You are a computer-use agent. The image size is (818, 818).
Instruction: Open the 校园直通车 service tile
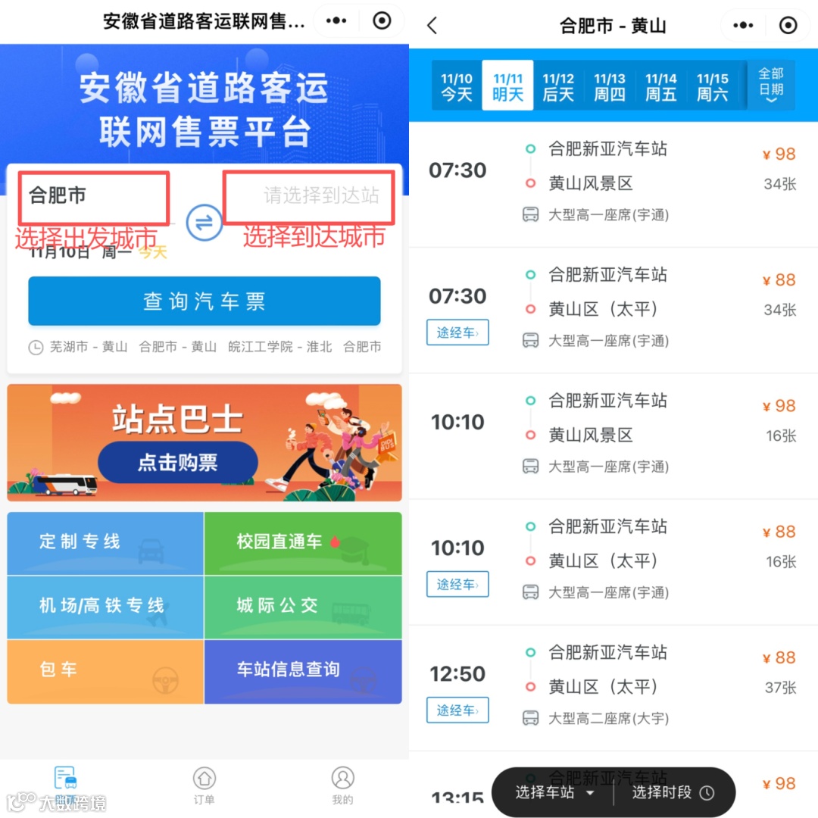(303, 543)
